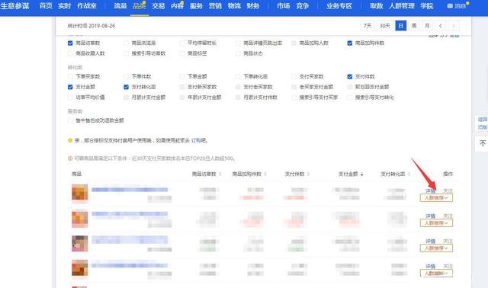Select the 日 time granularity button
Screen dimensions: 488x288
pos(401,26)
